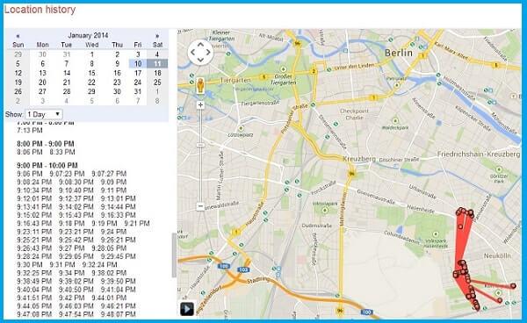
Task: Click the 8:00 PM - 9:00 PM heading
Action: (46, 144)
